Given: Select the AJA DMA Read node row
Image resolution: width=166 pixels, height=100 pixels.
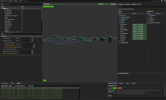Looking at the screenshot, I should point(21,12).
